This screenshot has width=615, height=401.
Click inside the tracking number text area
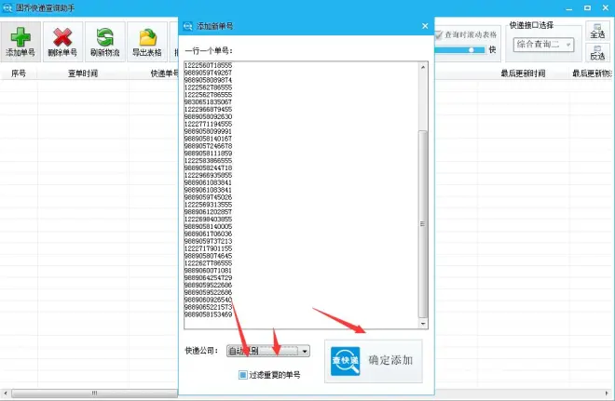coord(298,186)
